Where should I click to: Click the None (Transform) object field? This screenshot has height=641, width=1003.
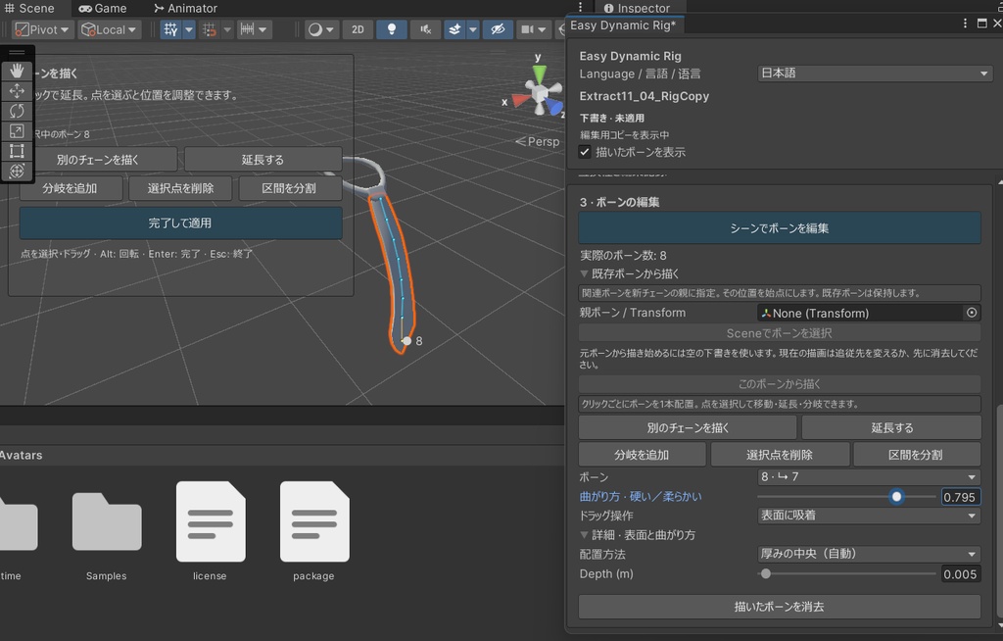[x=860, y=313]
